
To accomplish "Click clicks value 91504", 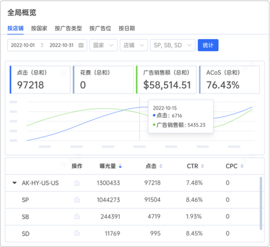I will coord(153,200).
